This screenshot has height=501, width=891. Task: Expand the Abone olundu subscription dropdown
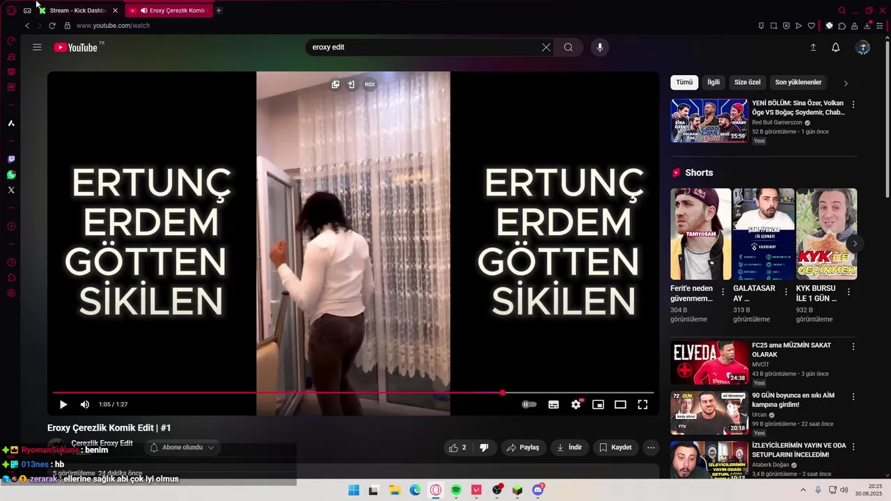tap(182, 447)
